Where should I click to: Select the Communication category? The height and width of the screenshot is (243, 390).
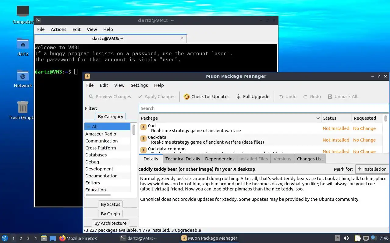tap(107, 141)
